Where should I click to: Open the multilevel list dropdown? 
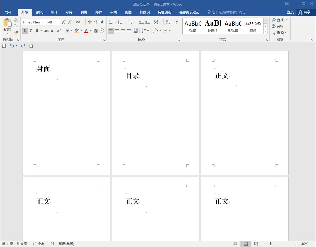click(134, 22)
